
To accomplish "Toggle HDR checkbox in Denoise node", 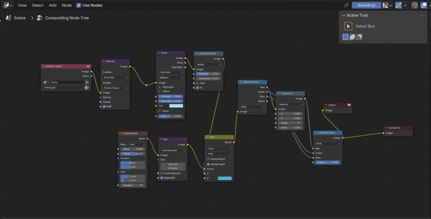I will (104, 107).
